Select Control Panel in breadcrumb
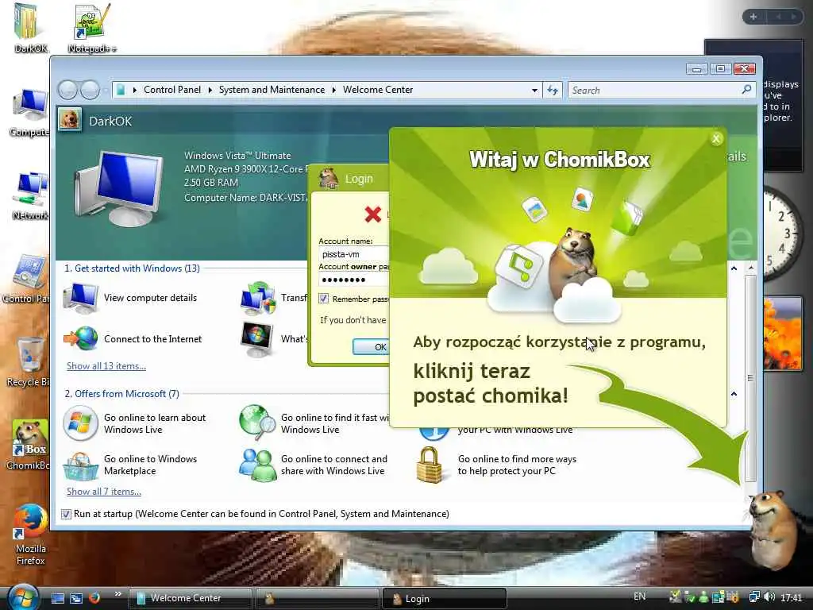Screen dimensions: 813x610 (x=172, y=90)
